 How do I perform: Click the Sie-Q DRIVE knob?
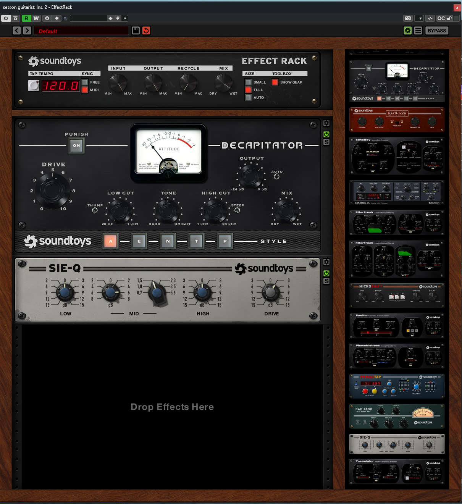[270, 293]
